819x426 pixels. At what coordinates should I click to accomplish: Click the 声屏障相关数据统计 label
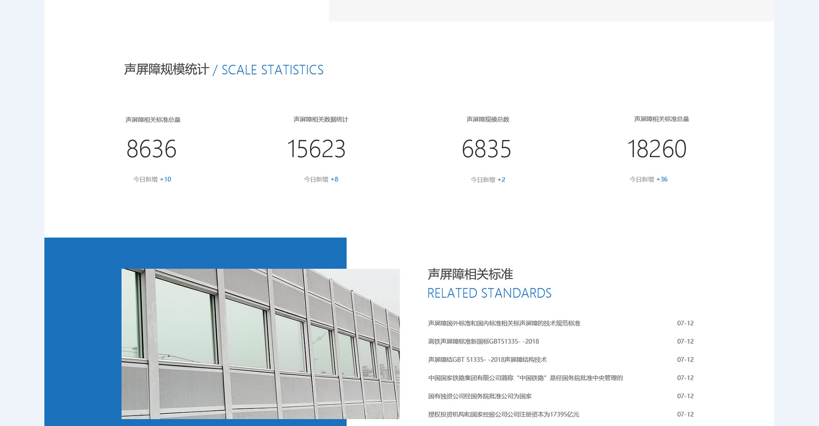(x=321, y=119)
